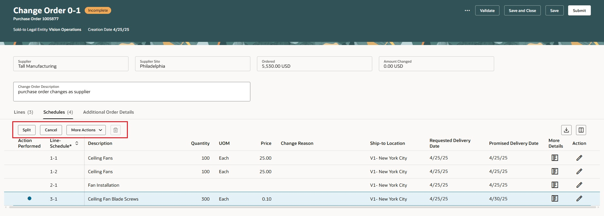
Task: Click the Quantity column header
Action: tap(200, 143)
